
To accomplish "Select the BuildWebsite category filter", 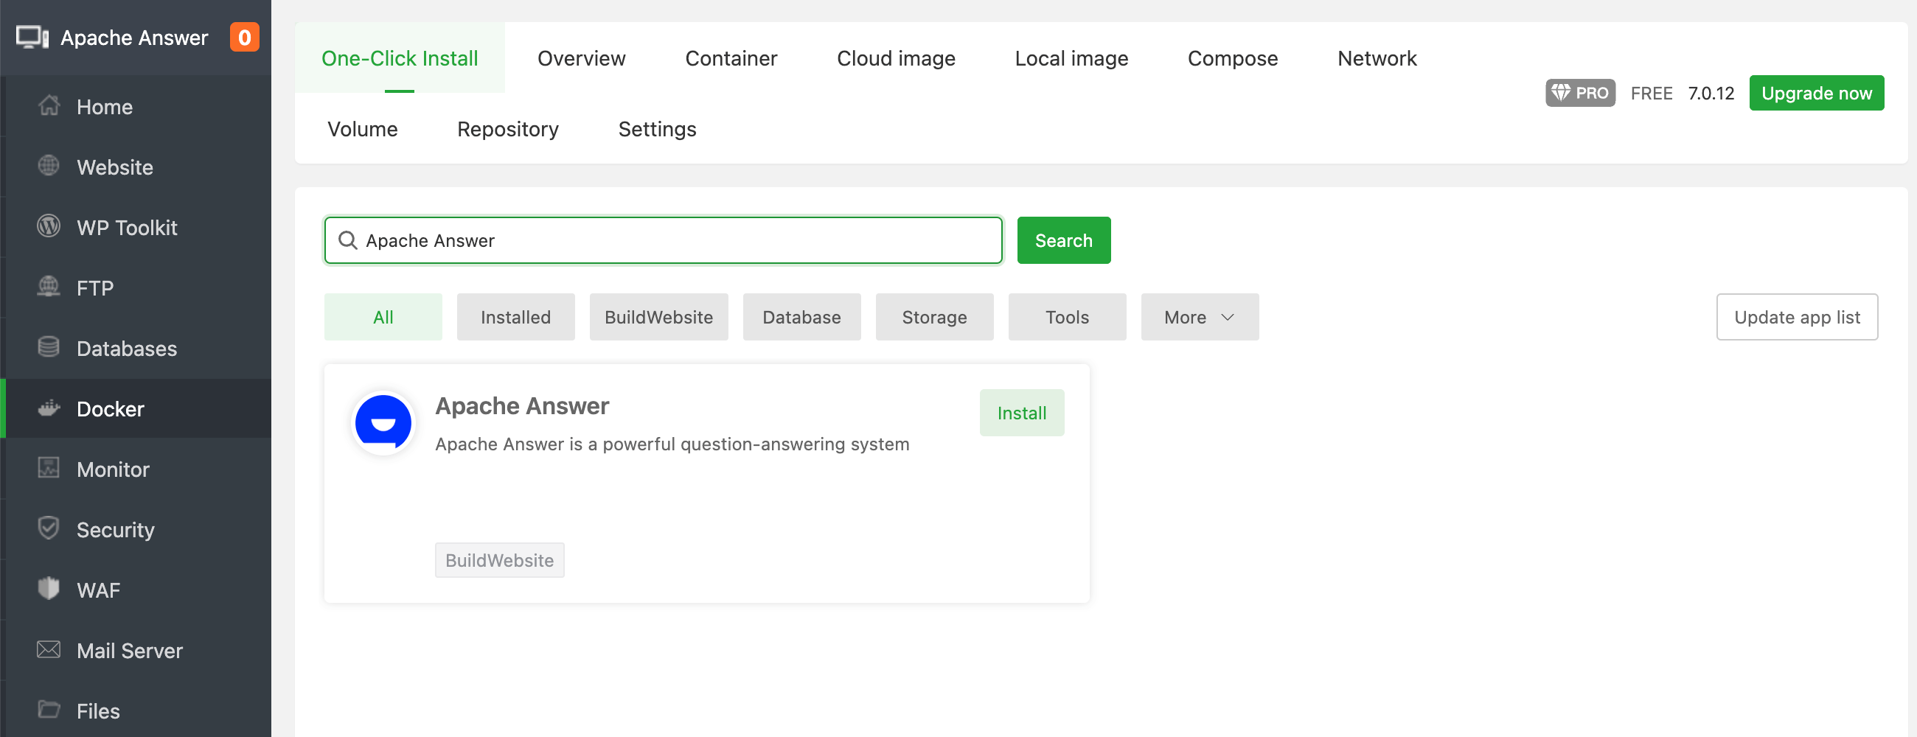I will [658, 318].
